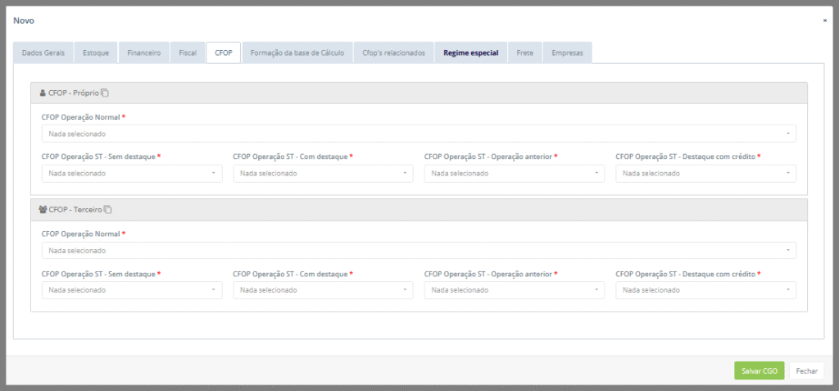Switch to Regime especial tab
The image size is (839, 391).
click(x=470, y=52)
